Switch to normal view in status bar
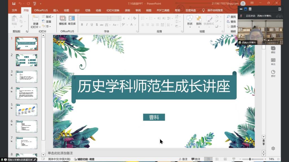The width and height of the screenshot is (289, 162). (x=208, y=159)
